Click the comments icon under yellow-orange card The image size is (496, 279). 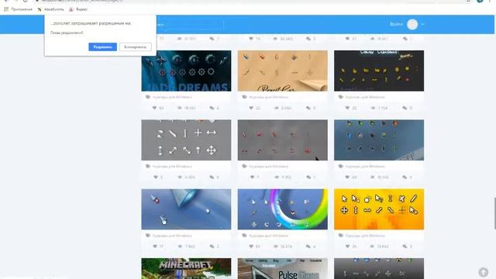click(x=405, y=246)
